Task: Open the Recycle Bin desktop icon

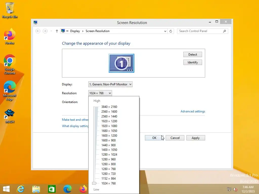Action: click(x=10, y=10)
